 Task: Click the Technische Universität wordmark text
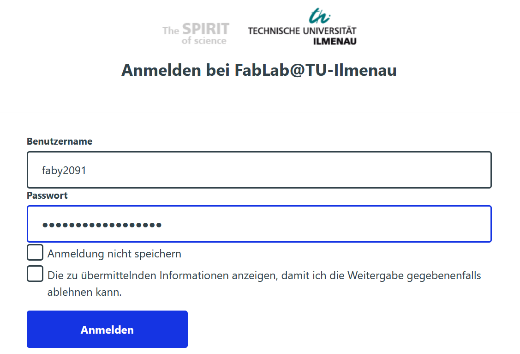[x=302, y=31]
